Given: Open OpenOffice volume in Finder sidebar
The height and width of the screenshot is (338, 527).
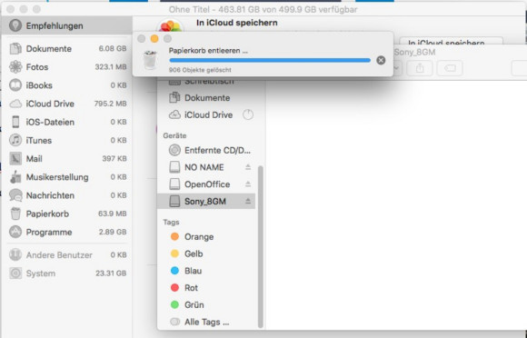Looking at the screenshot, I should [x=206, y=184].
